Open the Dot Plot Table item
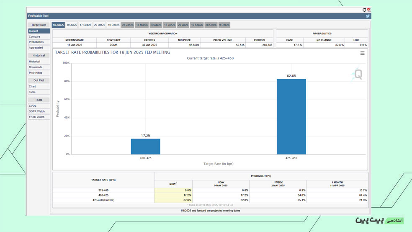This screenshot has width=412, height=232. click(39, 92)
